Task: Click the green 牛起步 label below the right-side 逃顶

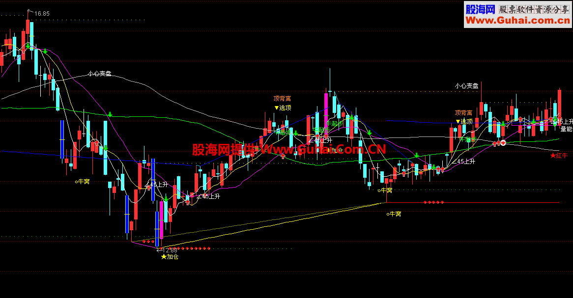Action: click(x=467, y=139)
